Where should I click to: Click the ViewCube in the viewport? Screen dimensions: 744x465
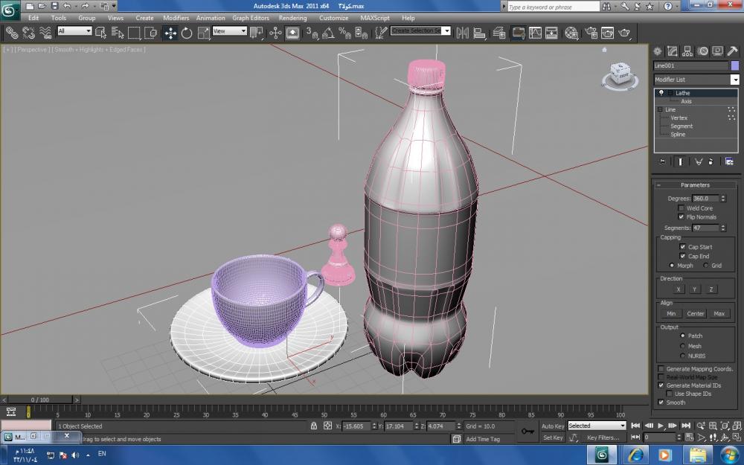[620, 76]
